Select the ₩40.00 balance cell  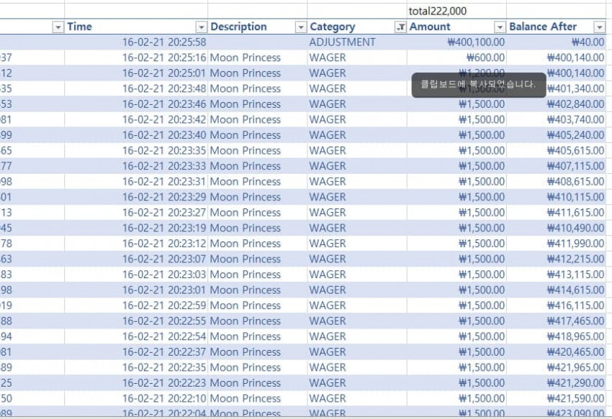coord(556,42)
